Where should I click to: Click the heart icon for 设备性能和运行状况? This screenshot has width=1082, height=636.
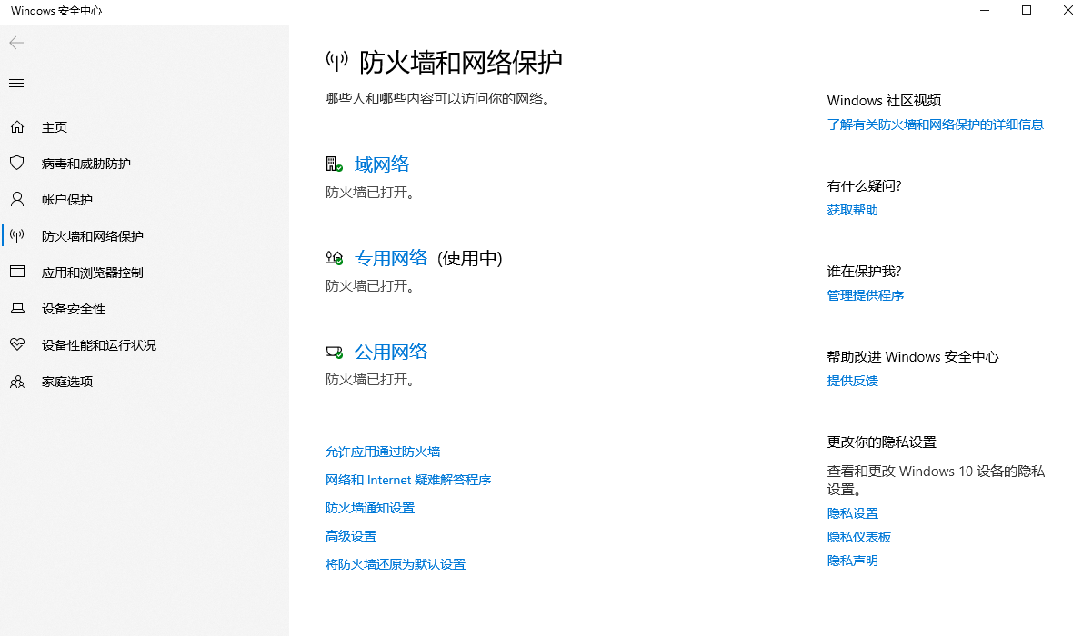(x=17, y=344)
